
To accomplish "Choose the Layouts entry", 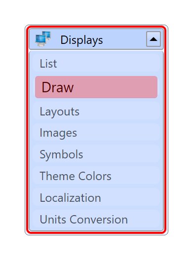I will pyautogui.click(x=96, y=111).
